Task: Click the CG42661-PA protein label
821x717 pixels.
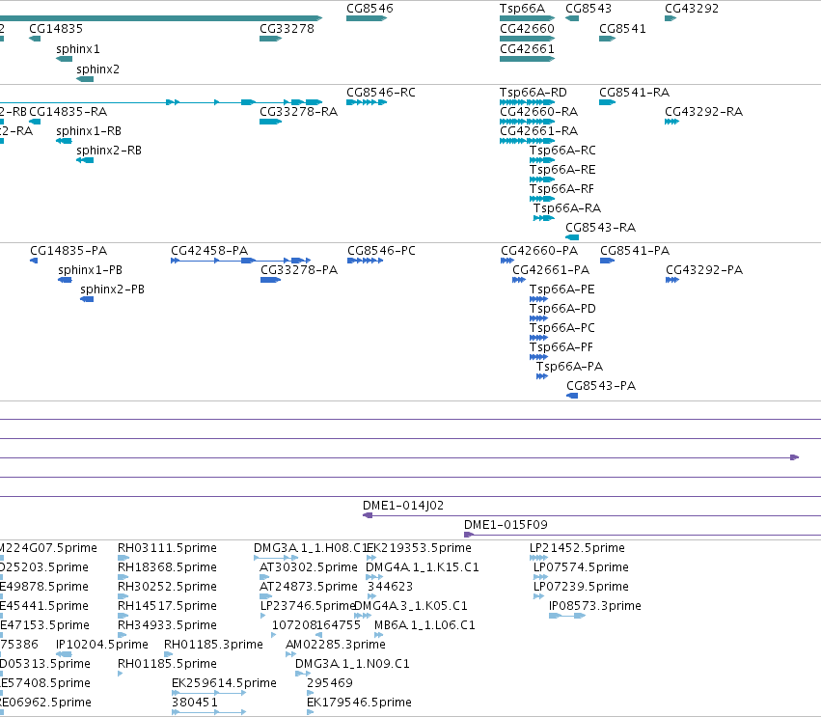Action: 551,270
